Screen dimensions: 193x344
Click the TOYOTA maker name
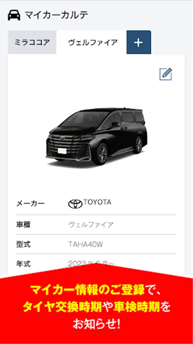coord(97,202)
